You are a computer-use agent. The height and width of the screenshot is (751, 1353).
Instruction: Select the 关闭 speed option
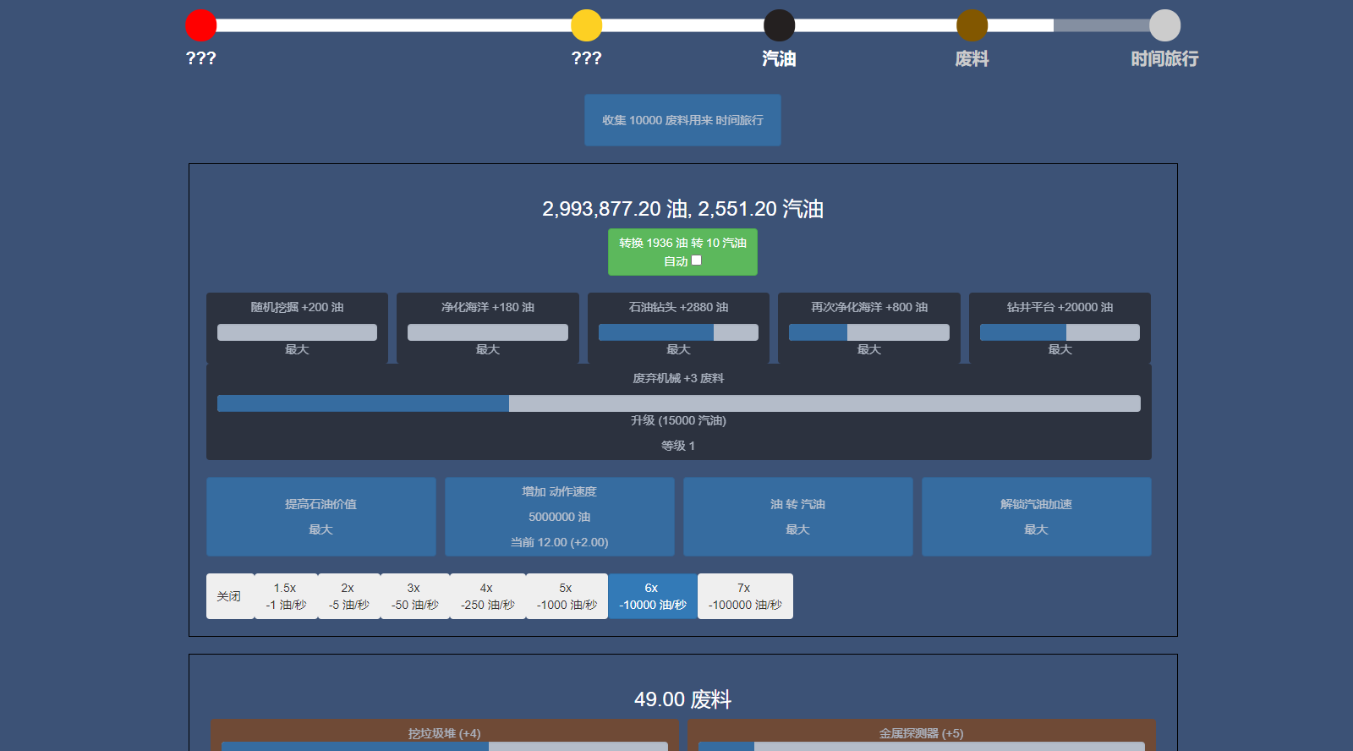coord(230,596)
